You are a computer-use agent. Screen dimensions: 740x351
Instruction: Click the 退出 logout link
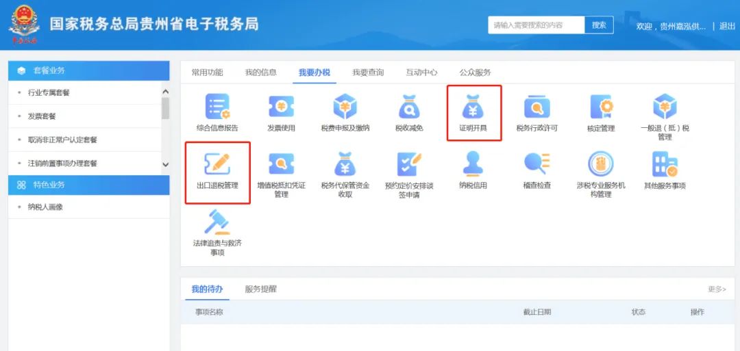tap(727, 27)
